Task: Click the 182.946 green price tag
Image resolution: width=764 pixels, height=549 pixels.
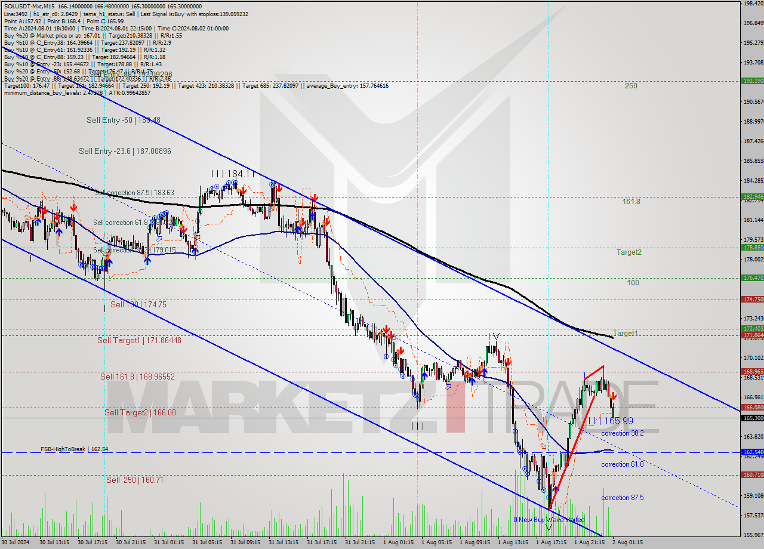Action: pos(752,196)
